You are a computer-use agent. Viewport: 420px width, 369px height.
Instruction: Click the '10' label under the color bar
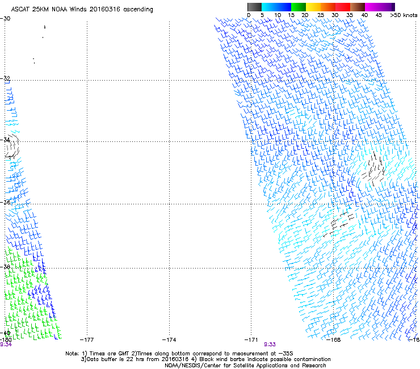[278, 15]
